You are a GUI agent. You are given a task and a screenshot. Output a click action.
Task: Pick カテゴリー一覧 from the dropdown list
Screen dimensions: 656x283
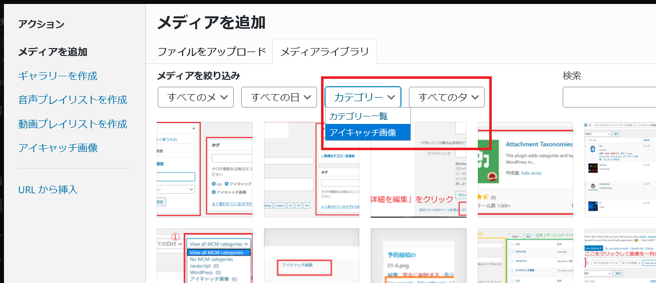pyautogui.click(x=358, y=116)
